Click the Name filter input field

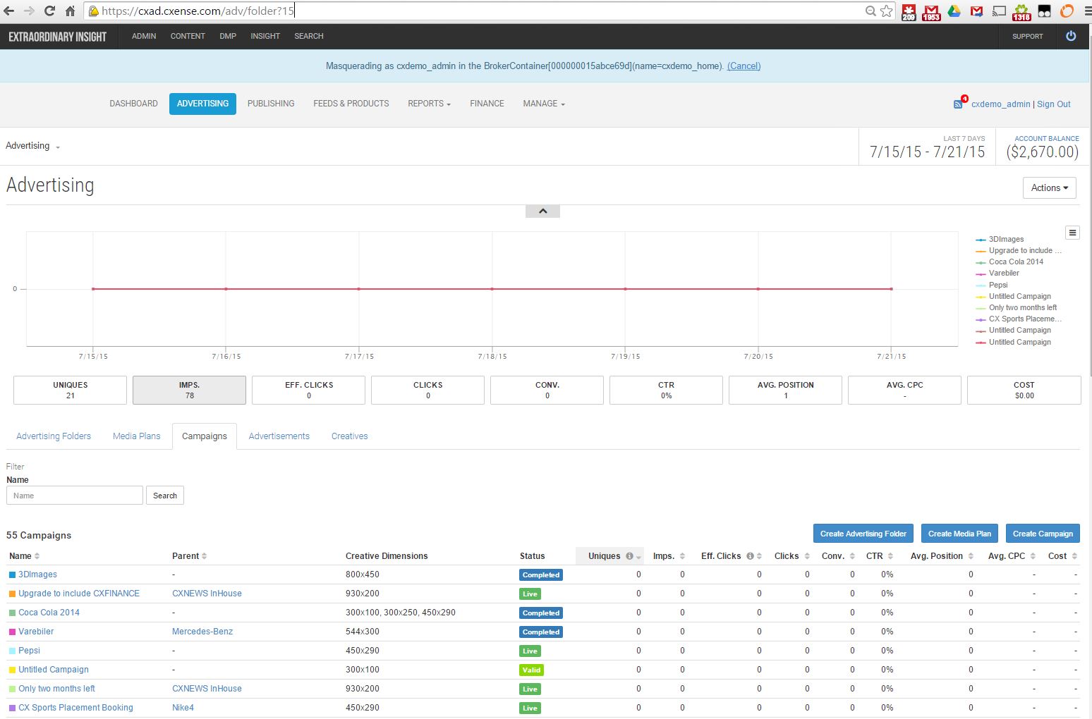click(x=75, y=496)
